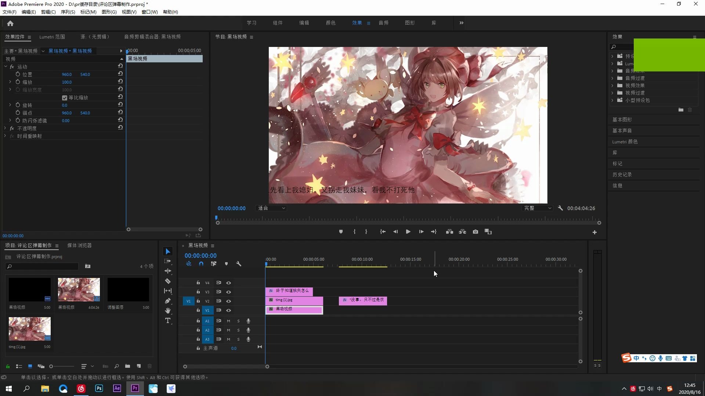
Task: Expand the 时间重映射 effect
Action: [5, 136]
